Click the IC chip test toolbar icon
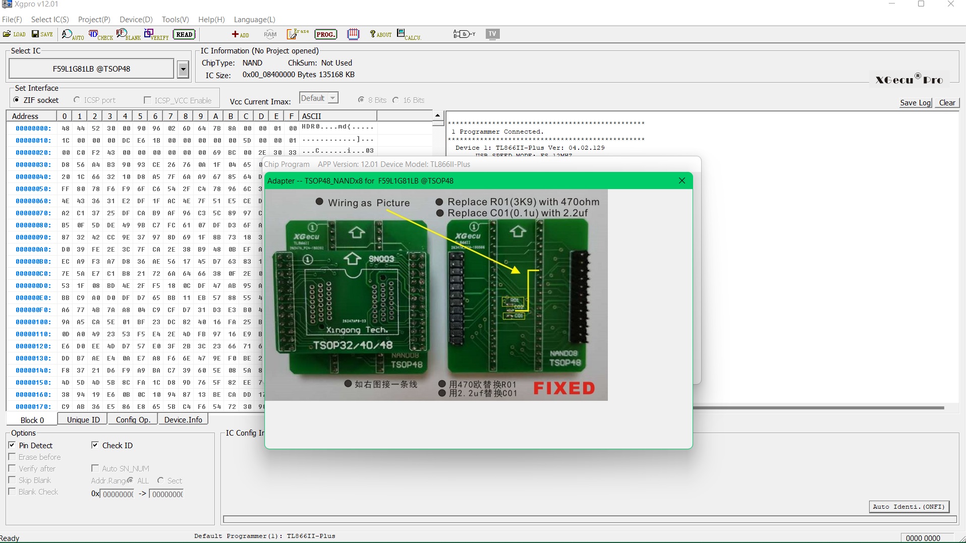The image size is (966, 543). pos(353,34)
